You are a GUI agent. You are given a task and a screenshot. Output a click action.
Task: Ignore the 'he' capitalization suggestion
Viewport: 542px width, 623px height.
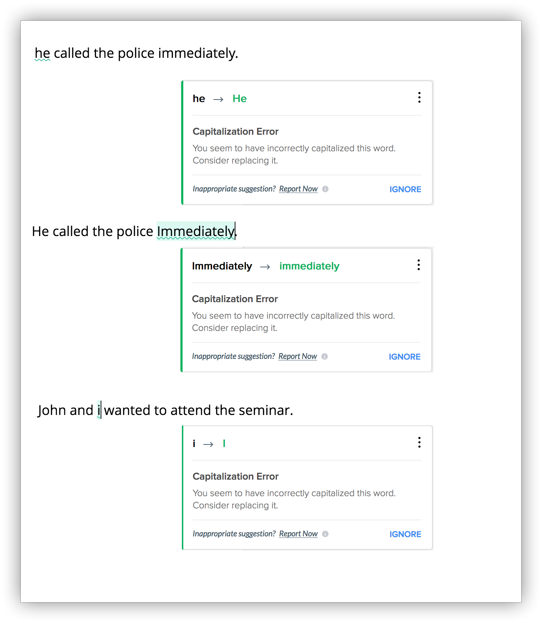(x=405, y=189)
